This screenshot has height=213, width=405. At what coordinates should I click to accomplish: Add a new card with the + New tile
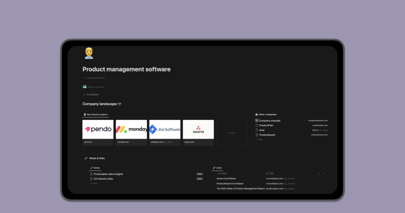point(232,133)
